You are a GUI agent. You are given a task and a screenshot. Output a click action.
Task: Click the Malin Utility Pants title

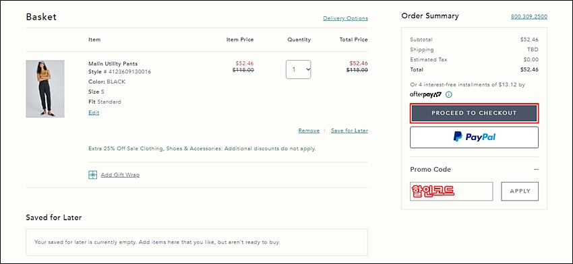click(x=113, y=63)
